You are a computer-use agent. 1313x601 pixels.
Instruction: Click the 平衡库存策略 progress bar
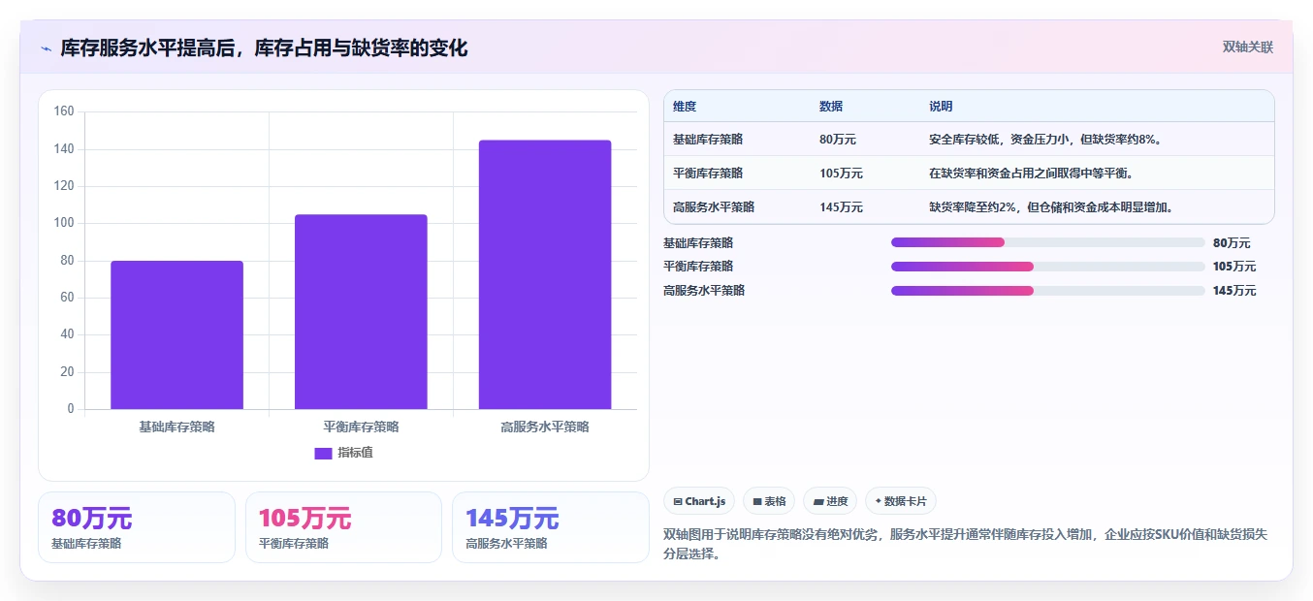point(1047,267)
